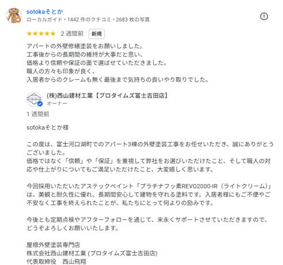Click the review text starting アパートの外壁修繕塗装
The image size is (283, 265).
click(x=117, y=63)
